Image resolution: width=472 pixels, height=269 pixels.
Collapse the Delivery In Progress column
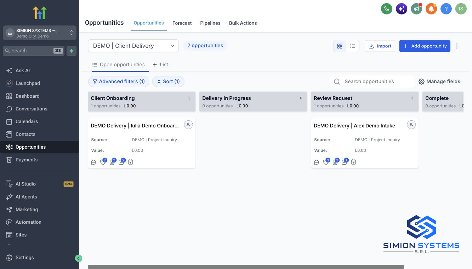click(301, 98)
